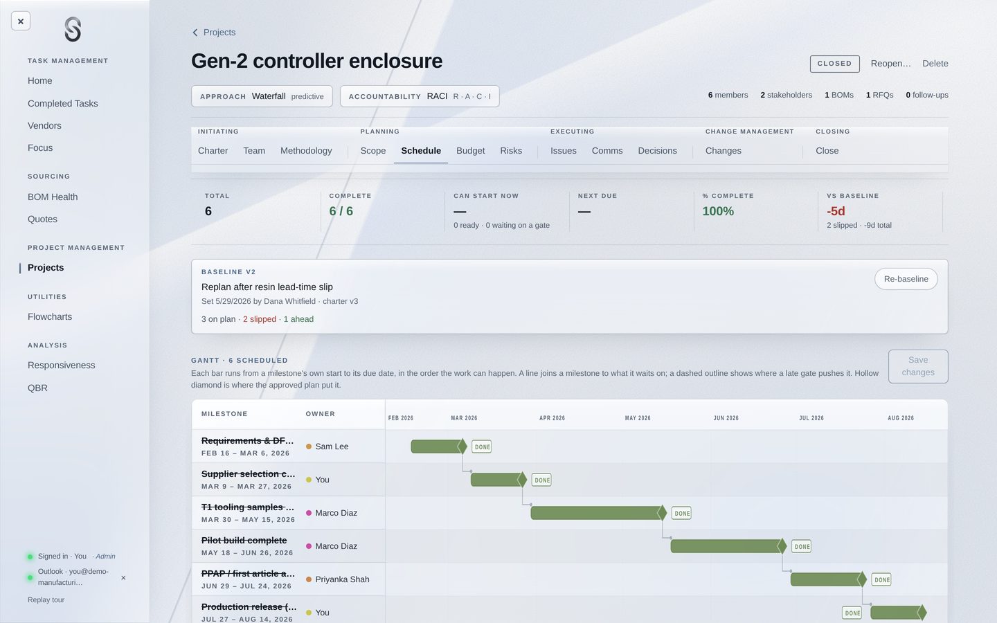Click Requirements & DF… Gantt bar
This screenshot has height=623, width=997.
(x=436, y=446)
